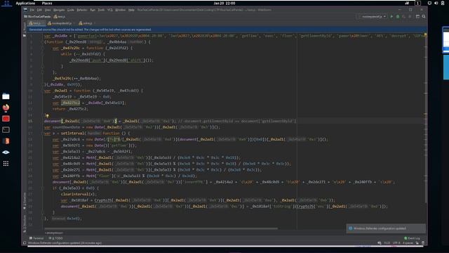Click the power icon in system tray
The image size is (449, 253).
(x=443, y=3)
